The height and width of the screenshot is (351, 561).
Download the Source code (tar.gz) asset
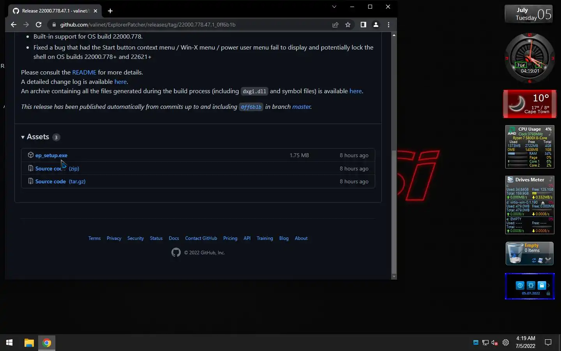point(60,181)
